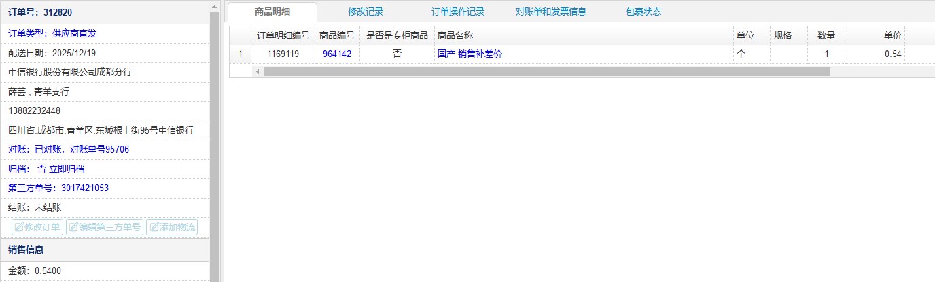935x282 pixels.
Task: Click the 数量 column header
Action: 826,35
